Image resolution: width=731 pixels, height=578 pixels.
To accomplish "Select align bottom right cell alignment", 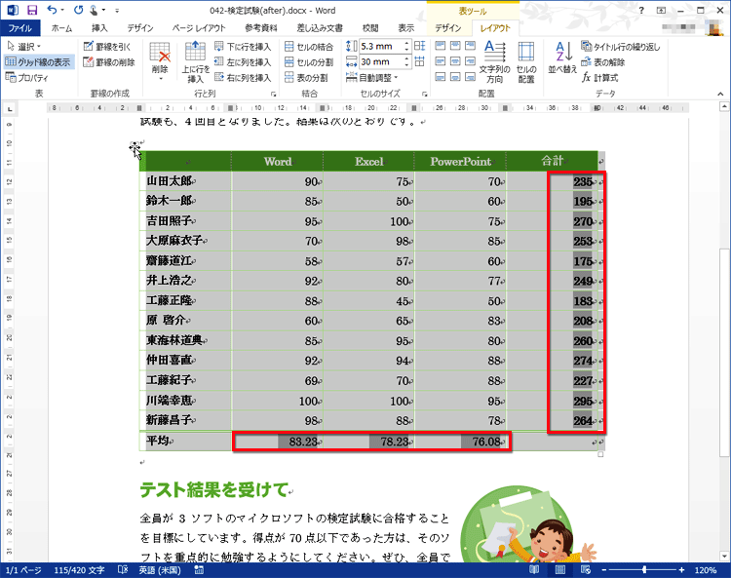I will [x=471, y=76].
